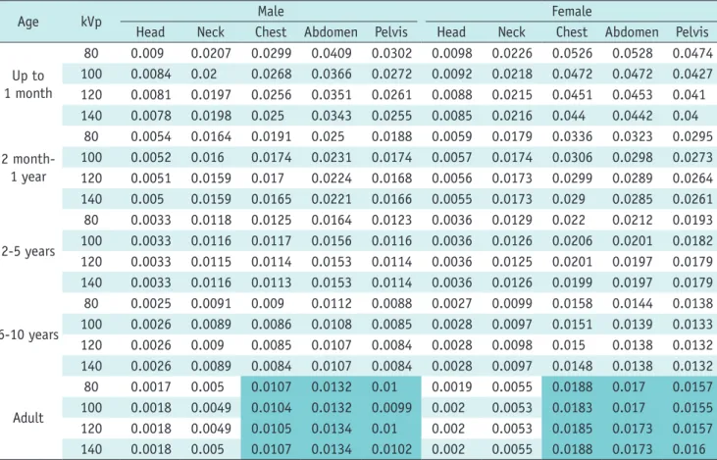This screenshot has width=717, height=460.
Task: Click the value 0.0164 in Male Abdomen
Action: click(332, 220)
